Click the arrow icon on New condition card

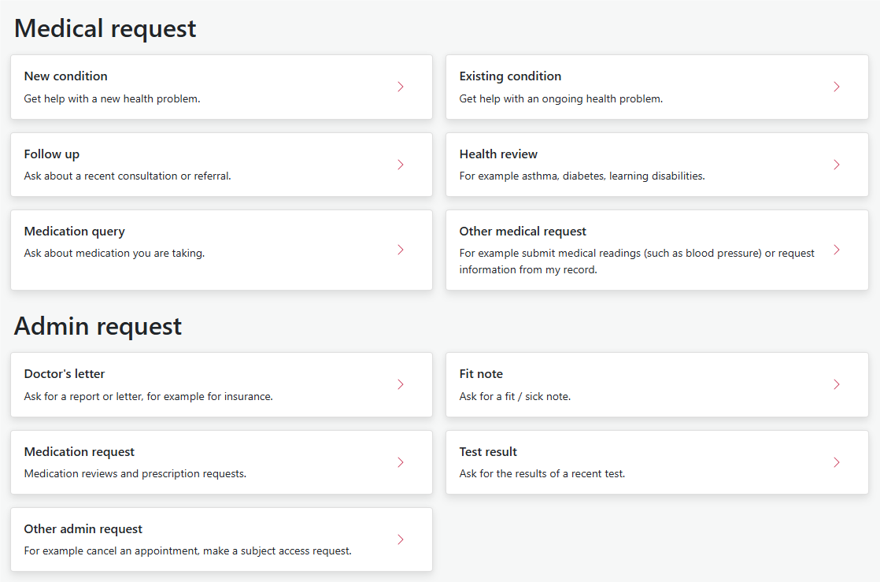point(401,87)
